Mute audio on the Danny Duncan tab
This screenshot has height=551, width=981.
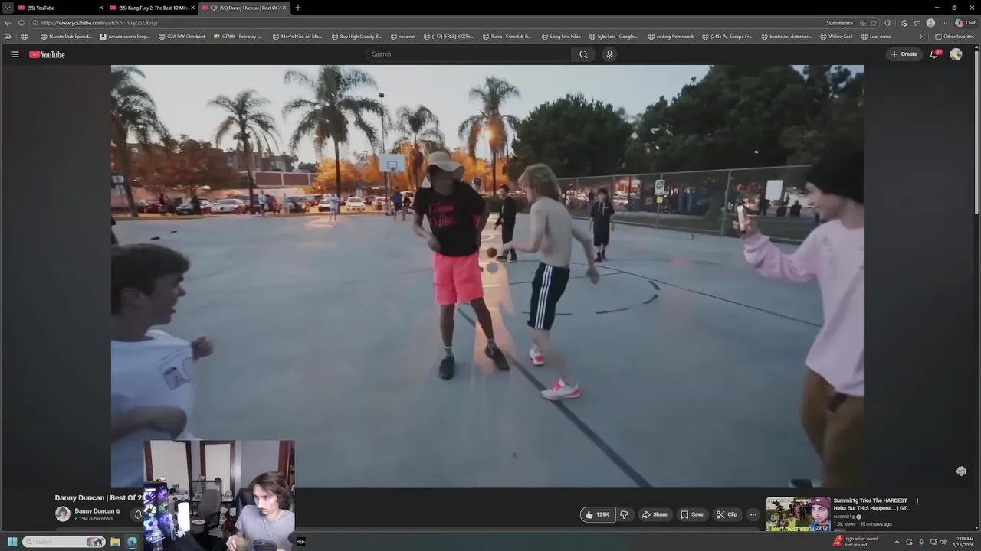(214, 8)
